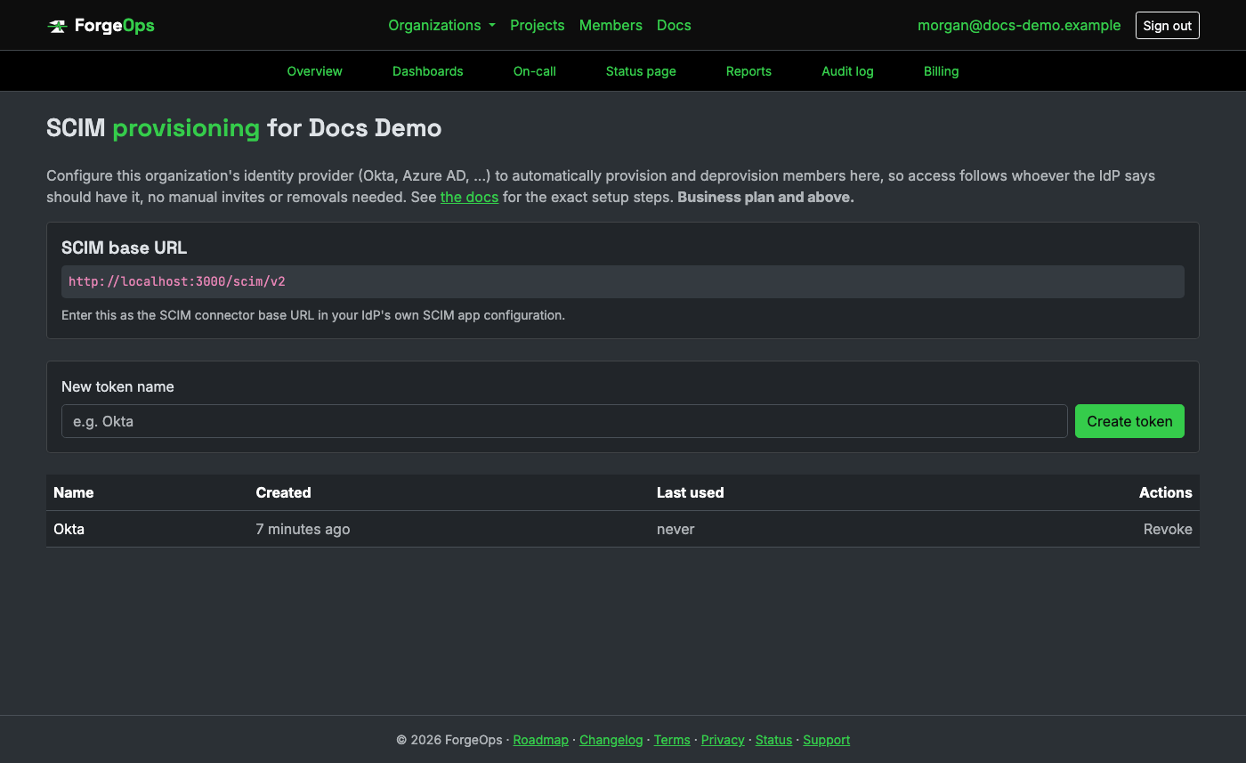The image size is (1246, 763).
Task: Open the Members page
Action: (x=611, y=25)
